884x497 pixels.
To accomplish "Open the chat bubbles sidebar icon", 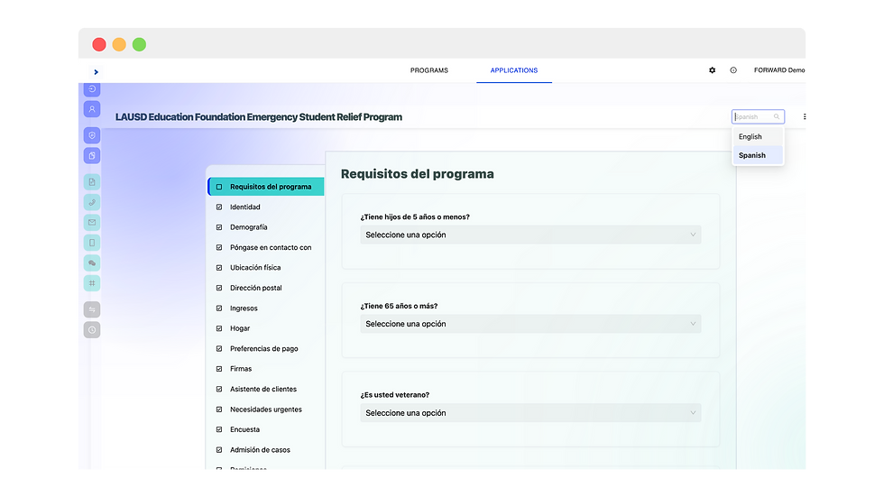I will coord(92,263).
